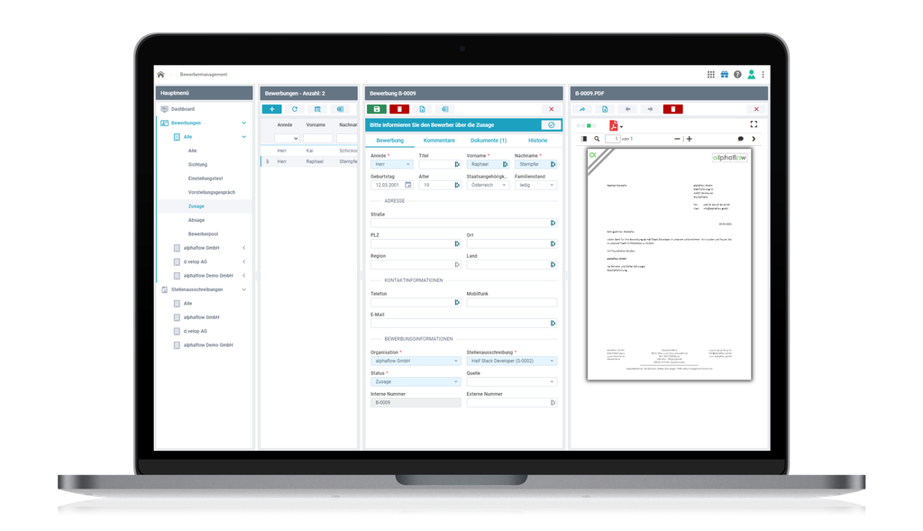
Task: Click the document icon in Bewerbung toolbar
Action: click(x=422, y=109)
